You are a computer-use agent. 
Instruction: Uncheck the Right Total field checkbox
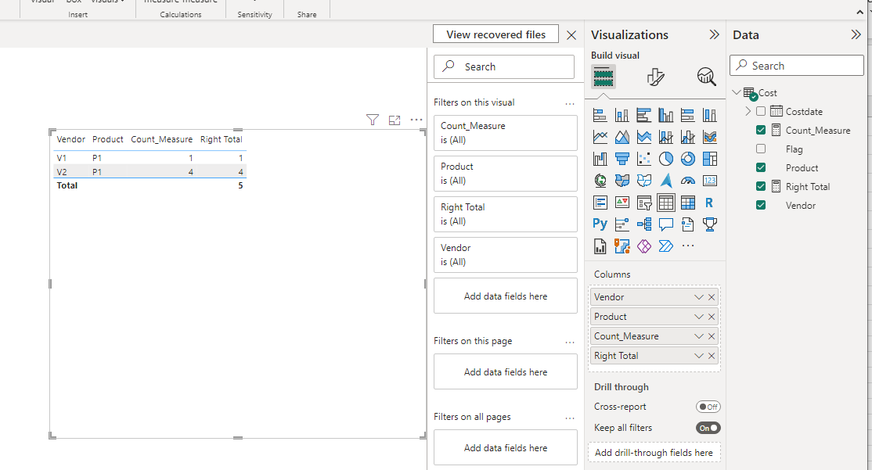tap(761, 187)
